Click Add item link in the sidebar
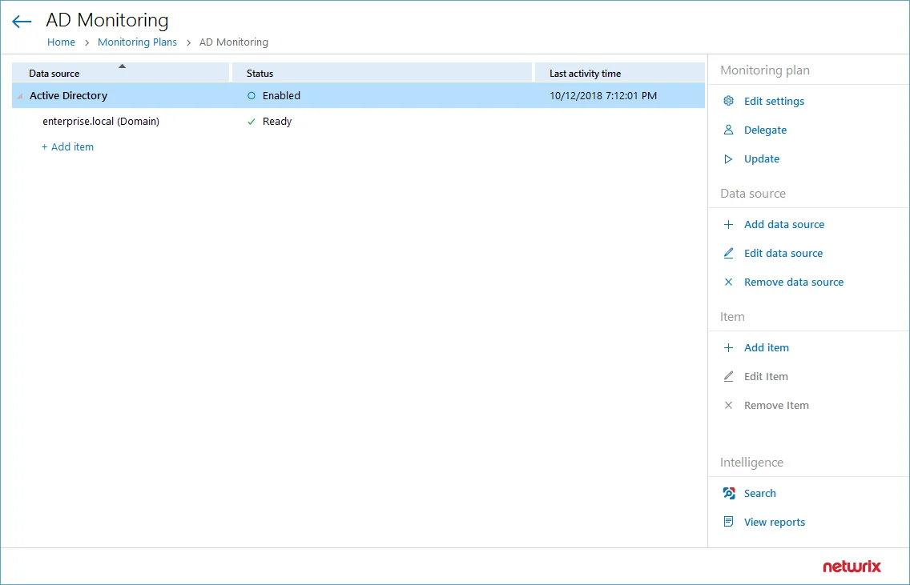 click(x=767, y=348)
